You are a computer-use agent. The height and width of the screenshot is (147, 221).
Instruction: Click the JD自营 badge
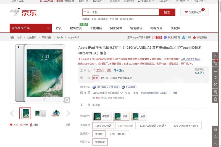click(x=157, y=37)
